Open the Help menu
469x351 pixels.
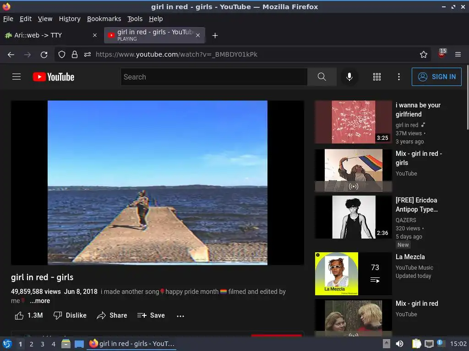(156, 19)
